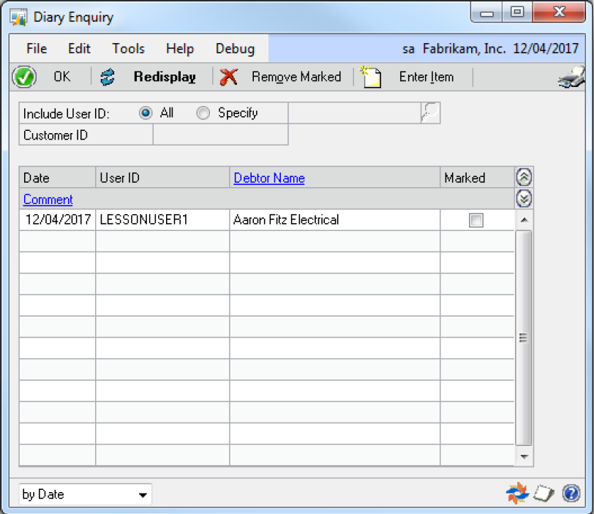Screen dimensions: 594x514
Task: Expand rows with the double-down arrow button
Action: click(524, 198)
